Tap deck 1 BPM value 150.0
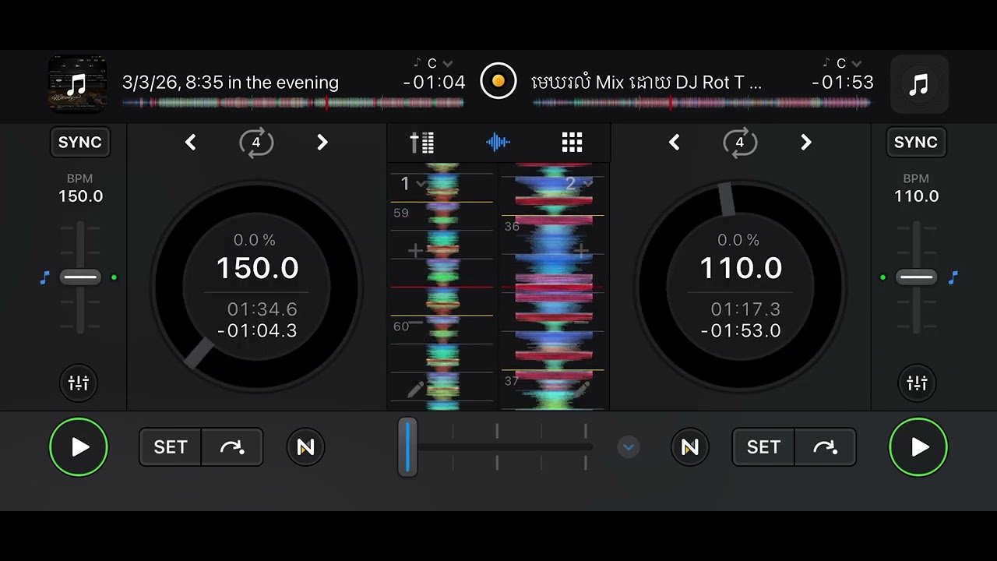Screen dimensions: 997x561 pos(80,196)
